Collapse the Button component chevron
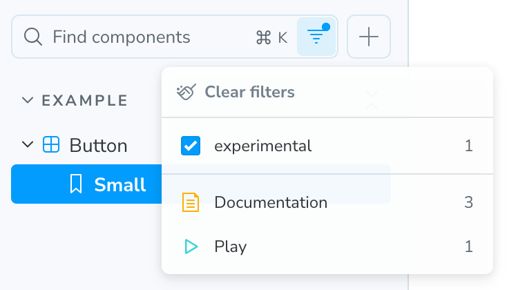This screenshot has width=507, height=290. tap(28, 144)
